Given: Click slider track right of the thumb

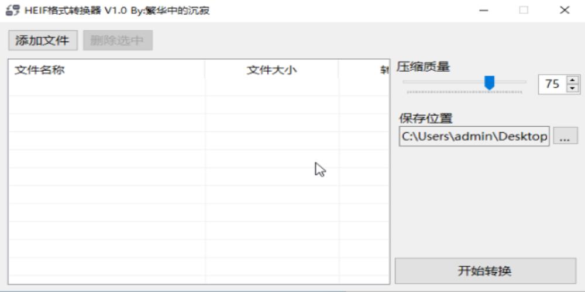Looking at the screenshot, I should click(512, 82).
